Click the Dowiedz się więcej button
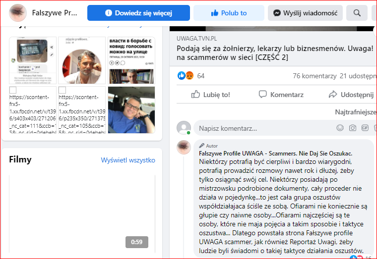This screenshot has width=377, height=259. [138, 13]
